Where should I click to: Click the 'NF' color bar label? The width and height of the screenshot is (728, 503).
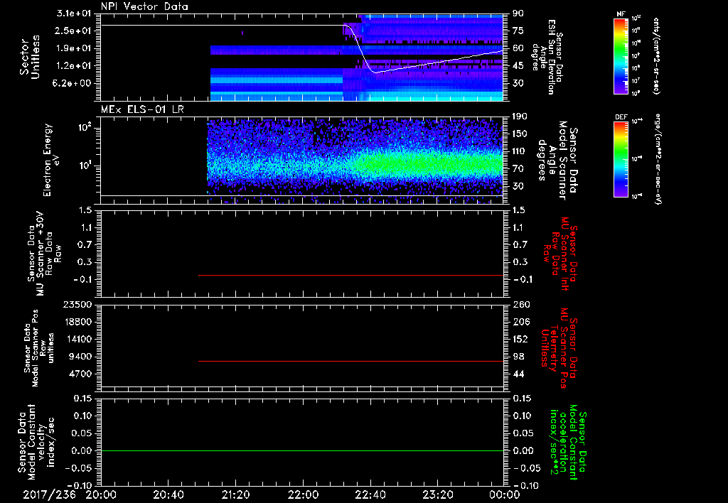click(621, 14)
